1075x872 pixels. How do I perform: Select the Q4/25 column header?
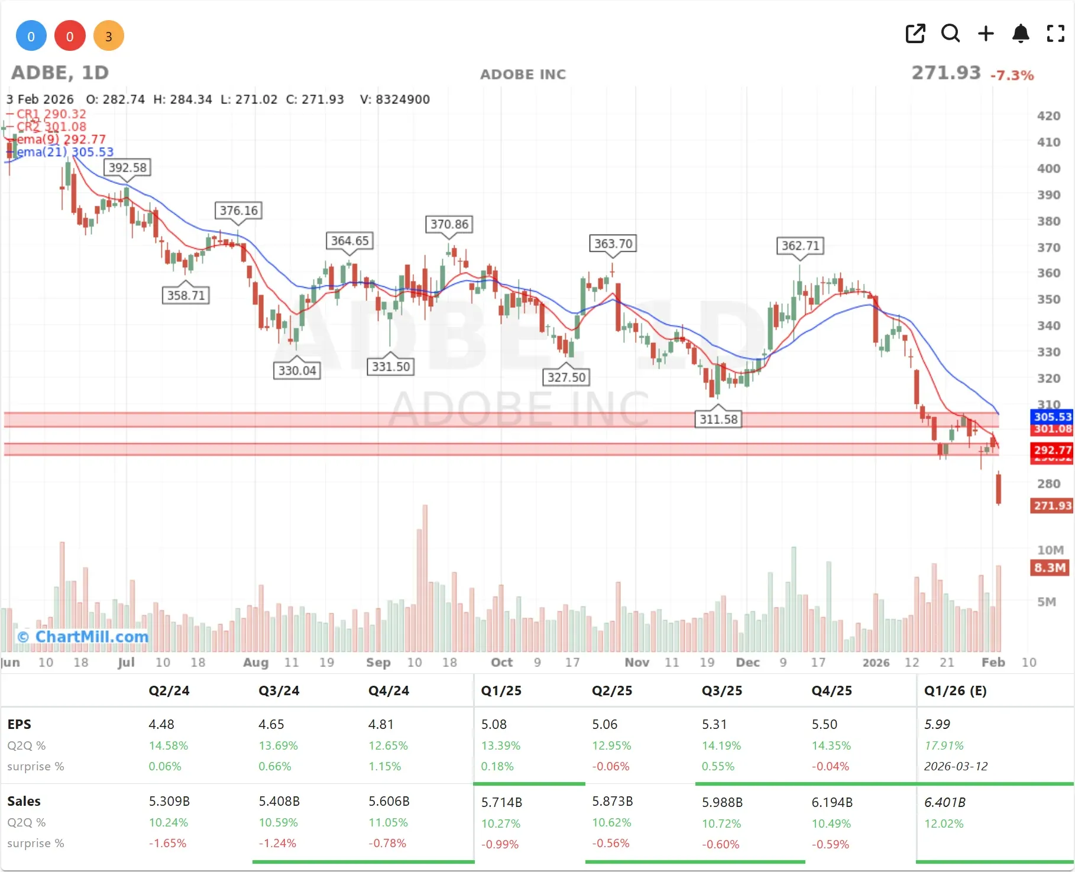pyautogui.click(x=831, y=691)
